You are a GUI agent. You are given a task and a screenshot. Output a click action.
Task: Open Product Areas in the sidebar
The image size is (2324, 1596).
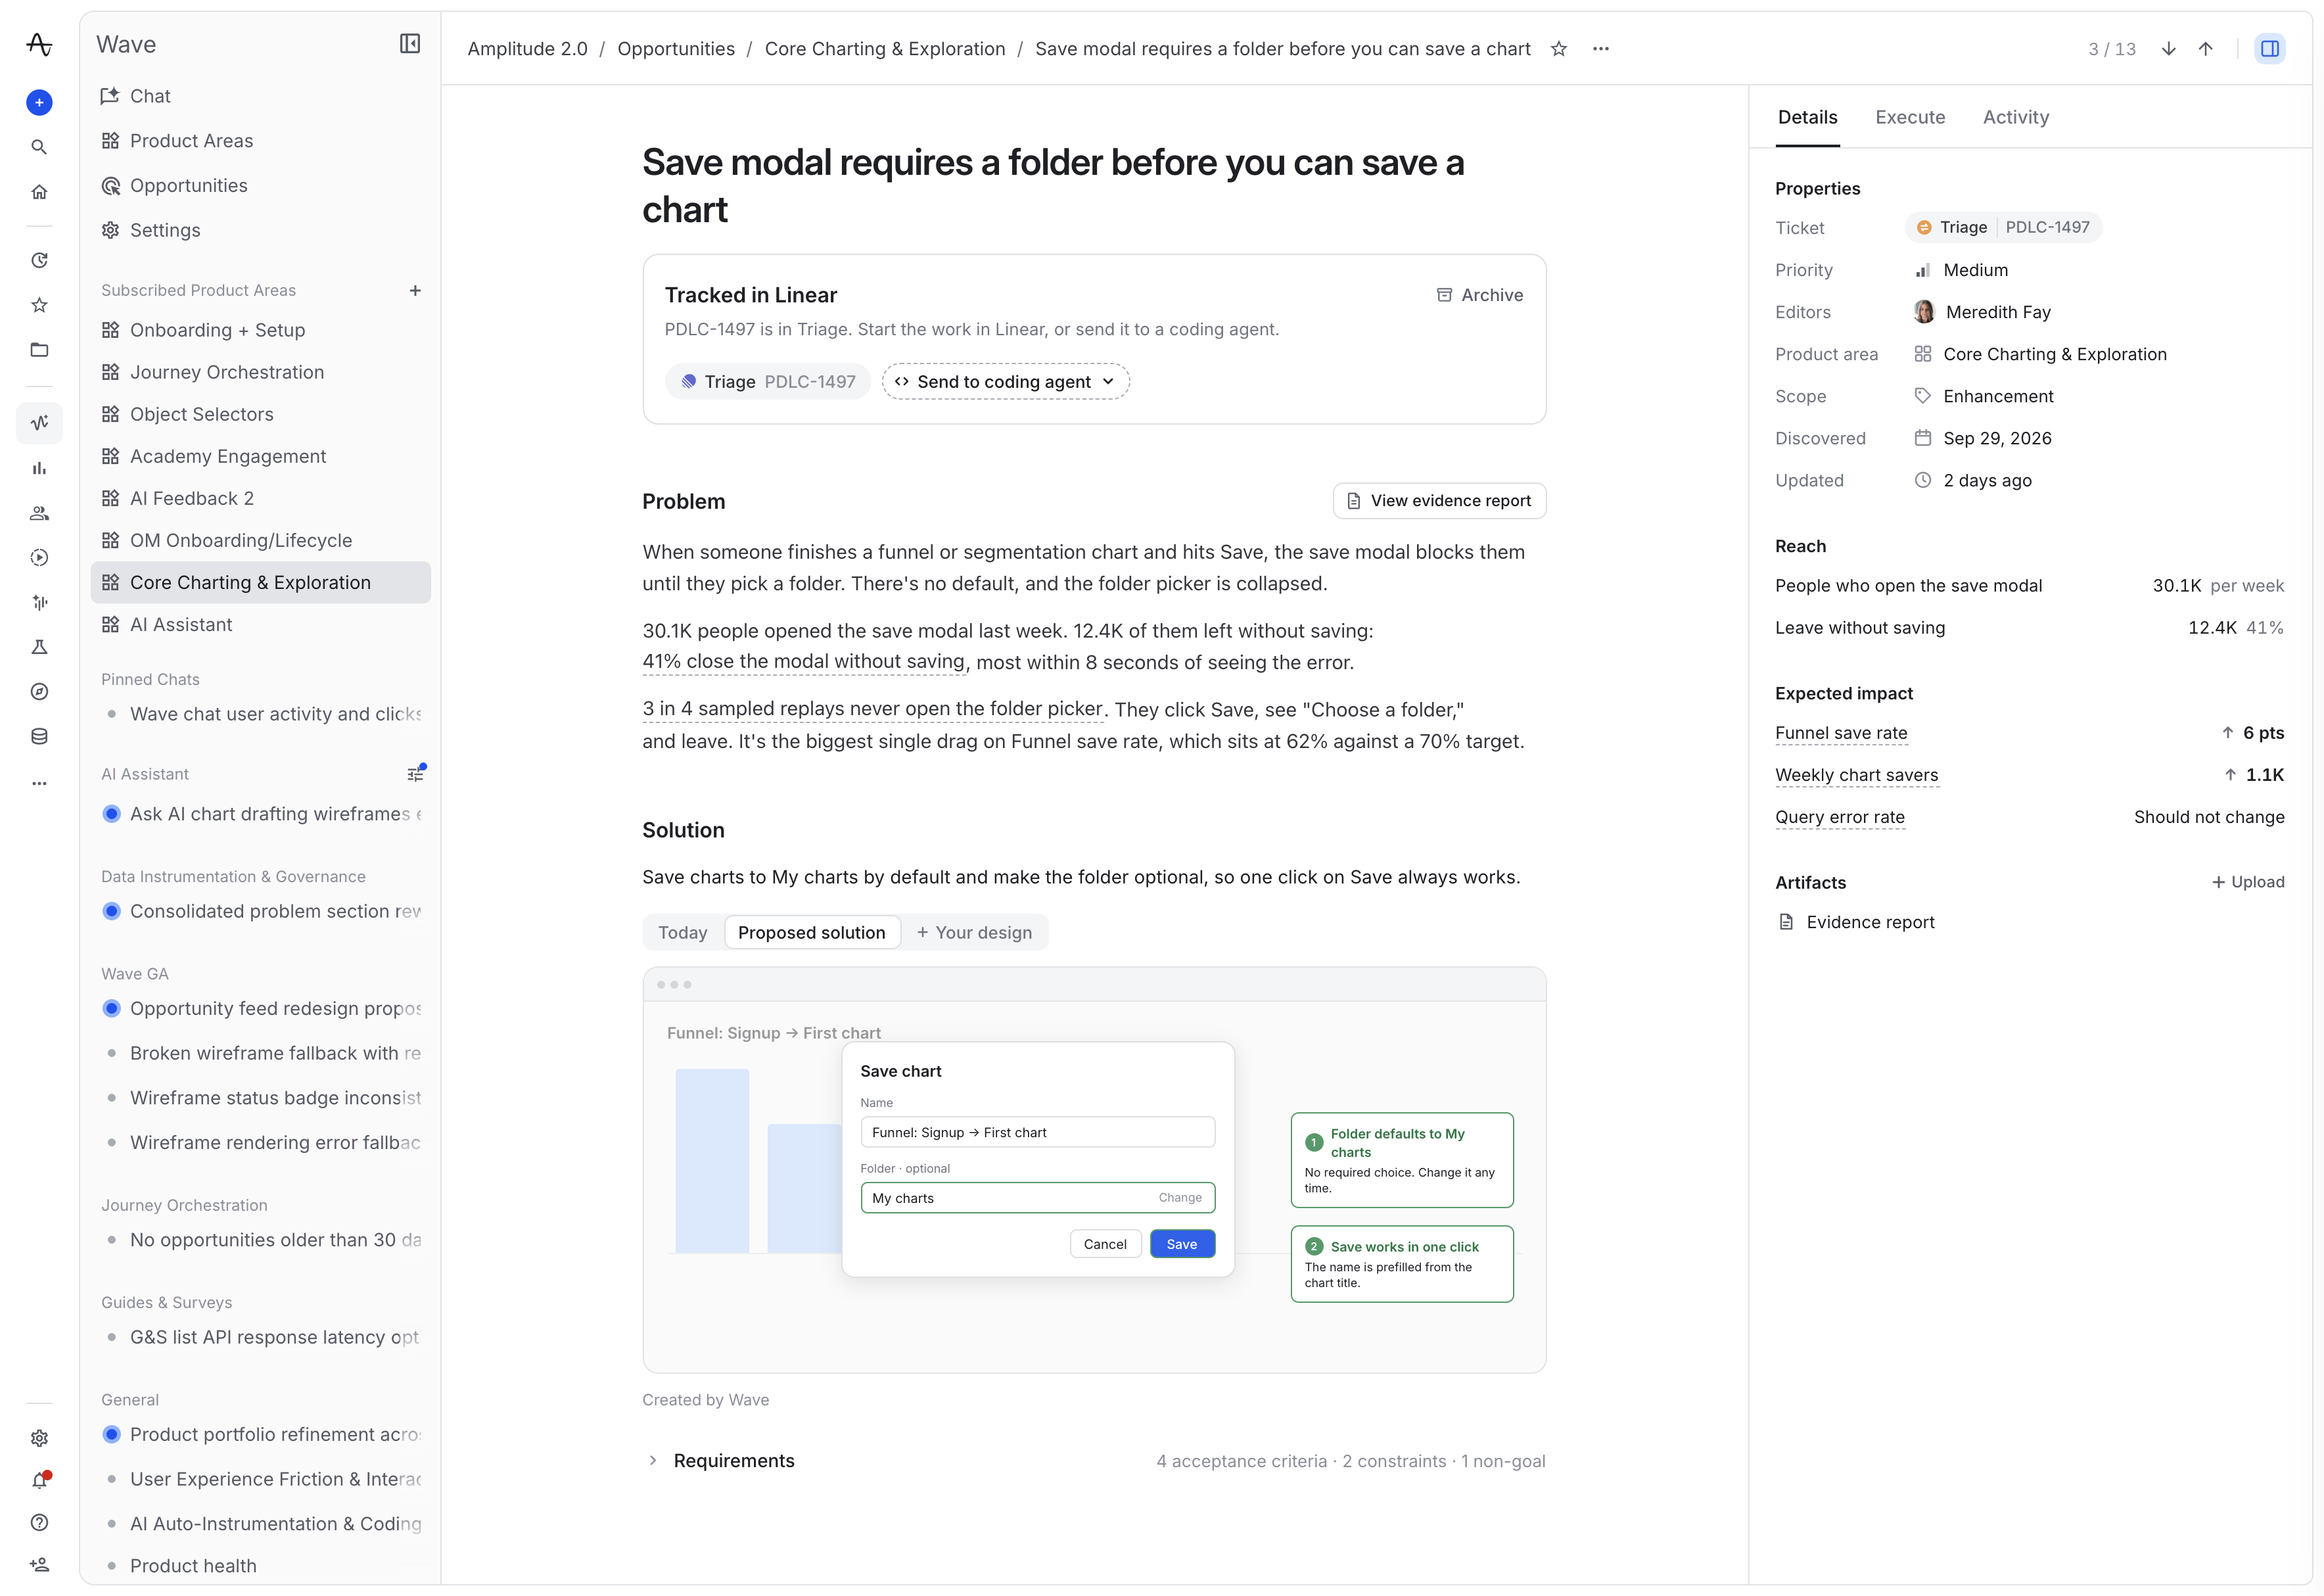click(260, 141)
